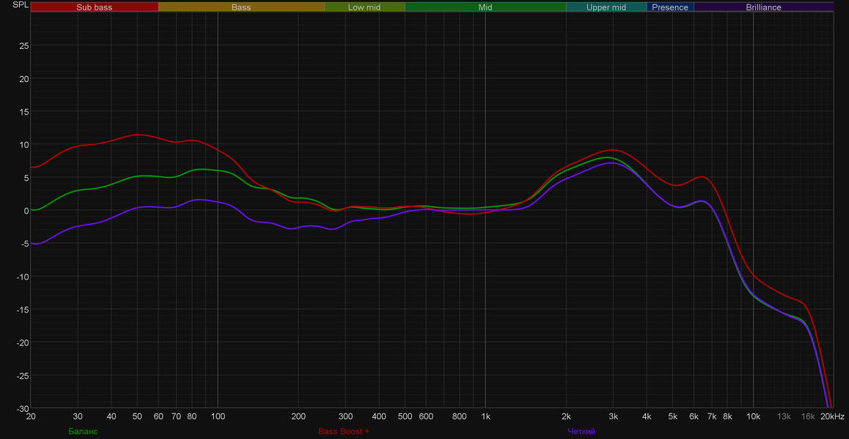Select the Low mid band header
This screenshot has height=439, width=849.
(x=364, y=7)
